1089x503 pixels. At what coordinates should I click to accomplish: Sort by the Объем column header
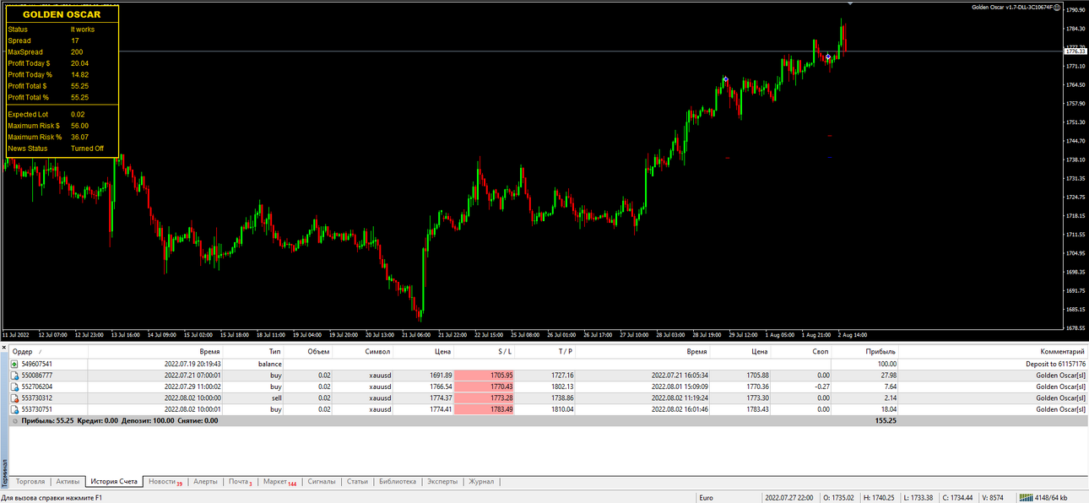(x=309, y=351)
